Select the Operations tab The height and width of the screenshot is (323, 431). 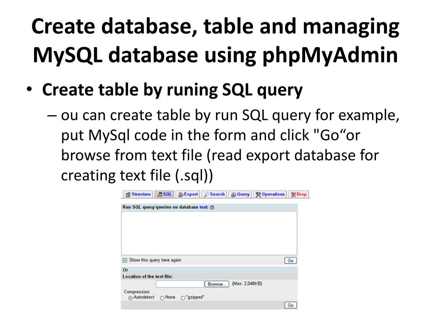click(x=270, y=194)
